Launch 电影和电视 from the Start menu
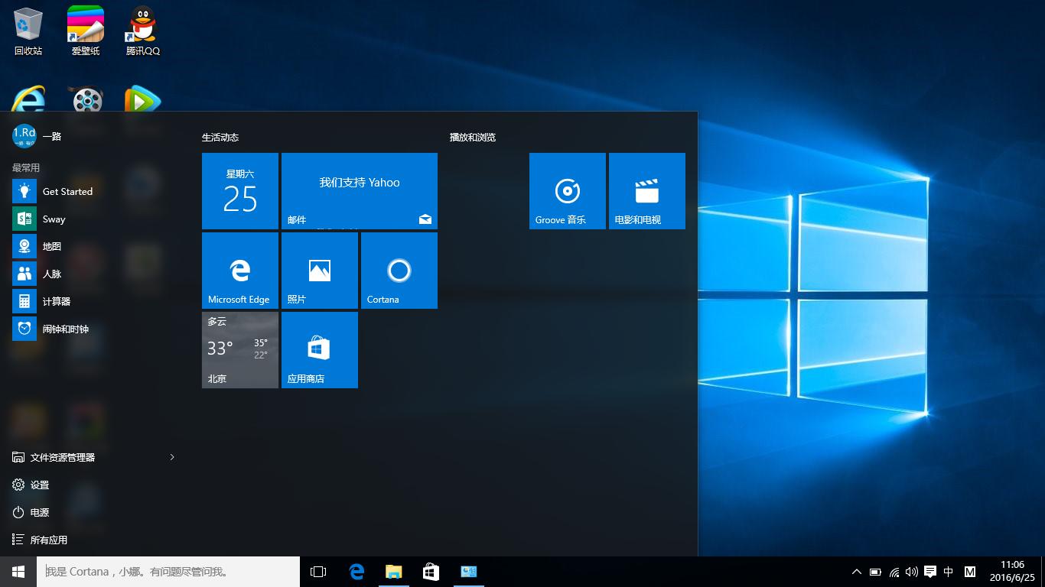The image size is (1045, 587). tap(646, 190)
